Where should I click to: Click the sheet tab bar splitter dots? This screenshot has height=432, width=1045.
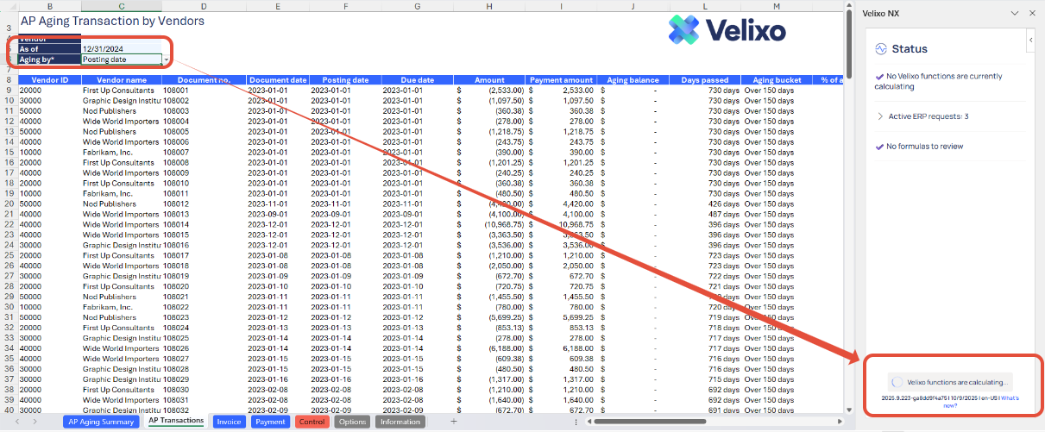click(576, 422)
